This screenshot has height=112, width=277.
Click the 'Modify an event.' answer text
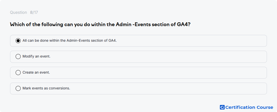point(37,57)
